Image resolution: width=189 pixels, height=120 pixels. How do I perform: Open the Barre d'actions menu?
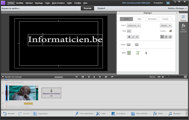click(x=58, y=3)
